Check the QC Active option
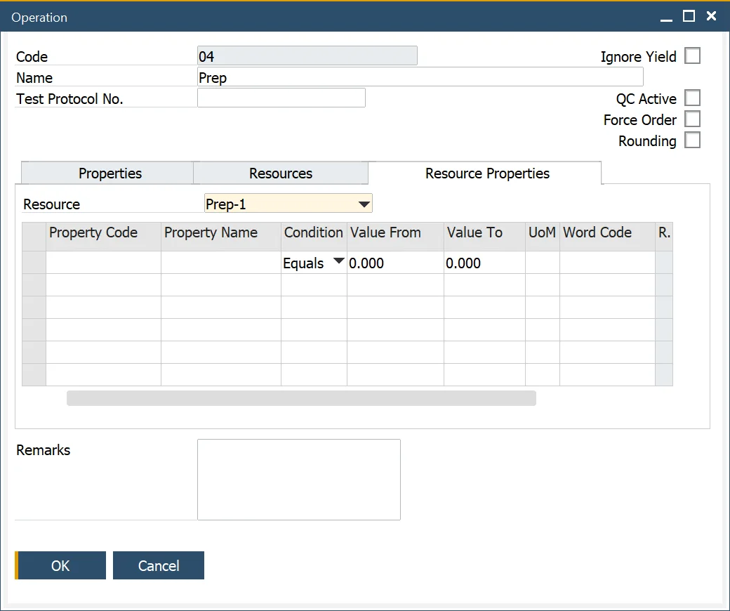This screenshot has height=611, width=730. pyautogui.click(x=693, y=98)
